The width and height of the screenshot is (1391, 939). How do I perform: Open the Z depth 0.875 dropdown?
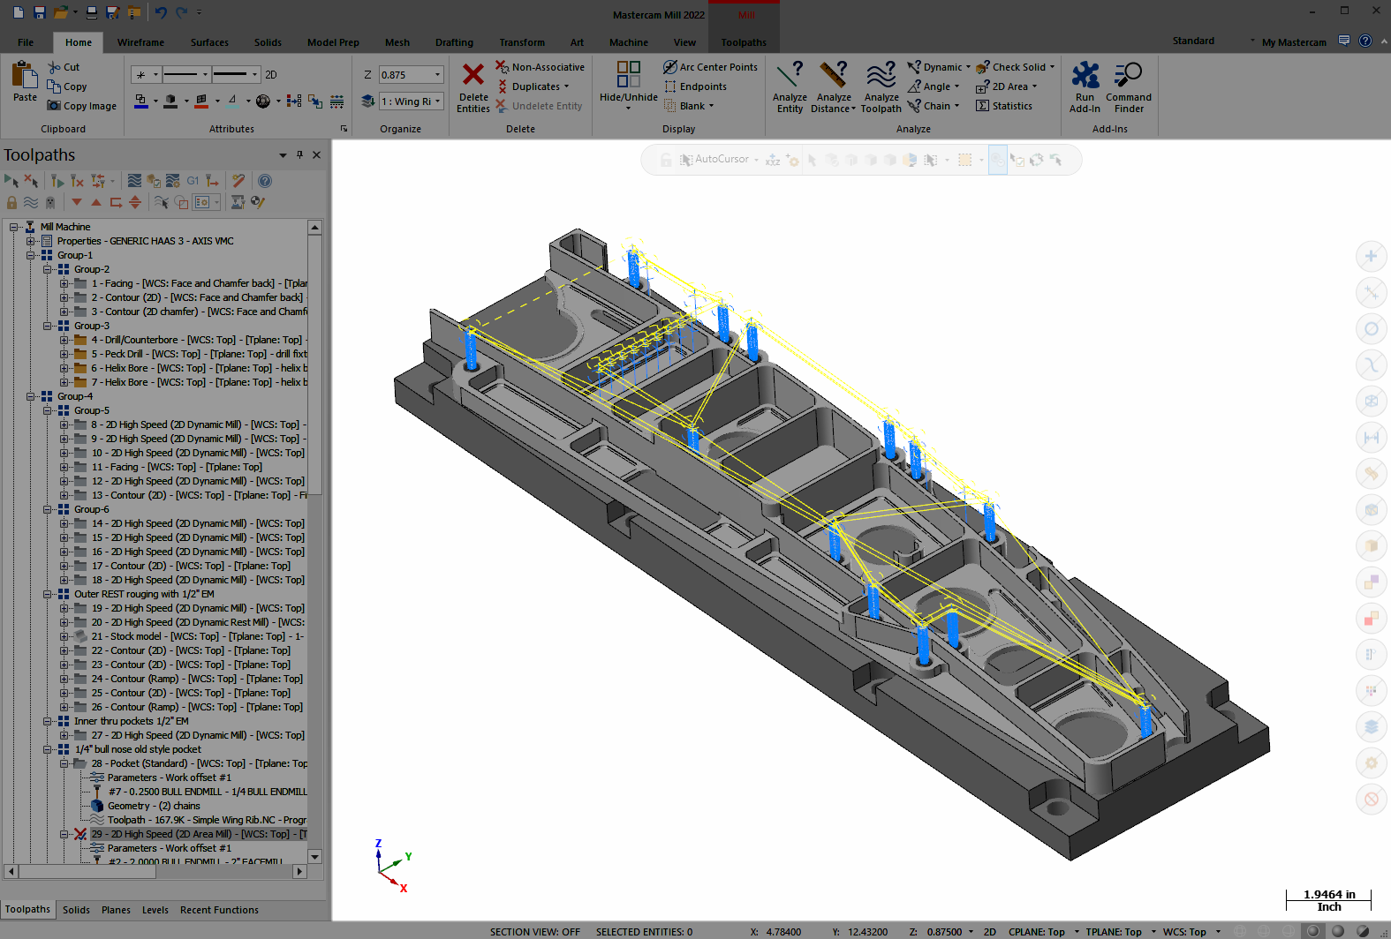[437, 75]
